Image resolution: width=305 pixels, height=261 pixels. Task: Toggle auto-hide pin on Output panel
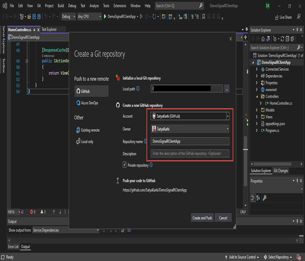(x=297, y=221)
